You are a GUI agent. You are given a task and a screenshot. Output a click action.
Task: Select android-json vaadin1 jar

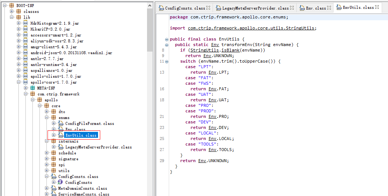tap(71, 53)
